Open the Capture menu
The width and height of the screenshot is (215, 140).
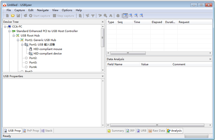coord(20,10)
